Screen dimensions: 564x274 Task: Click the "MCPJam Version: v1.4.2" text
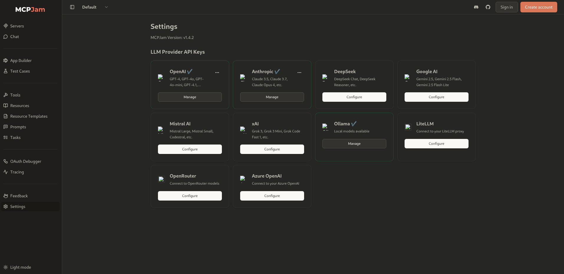pos(172,37)
